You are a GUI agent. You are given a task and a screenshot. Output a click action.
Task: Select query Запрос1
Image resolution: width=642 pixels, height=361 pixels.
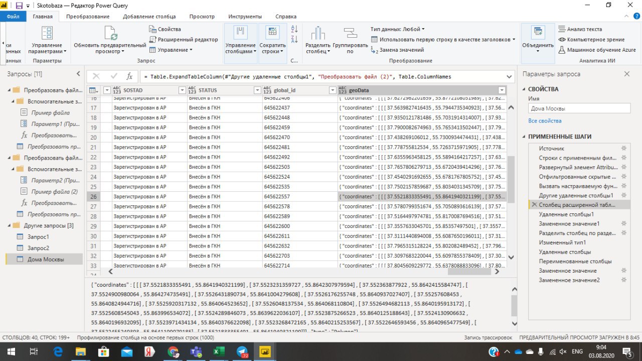pos(38,236)
